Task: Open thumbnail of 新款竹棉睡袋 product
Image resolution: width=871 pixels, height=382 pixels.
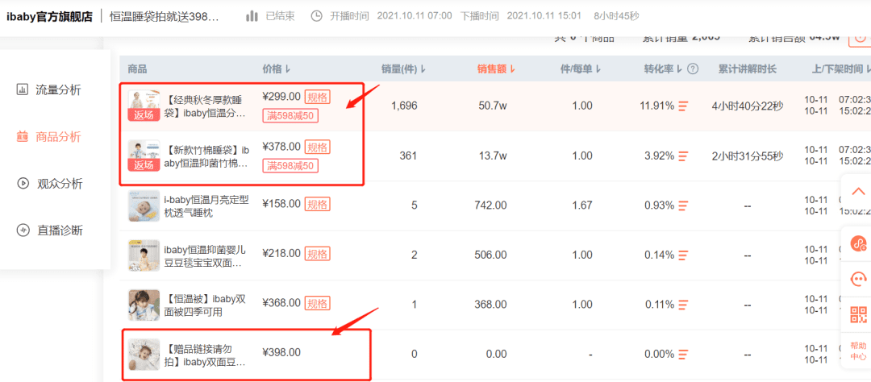Action: pos(144,156)
